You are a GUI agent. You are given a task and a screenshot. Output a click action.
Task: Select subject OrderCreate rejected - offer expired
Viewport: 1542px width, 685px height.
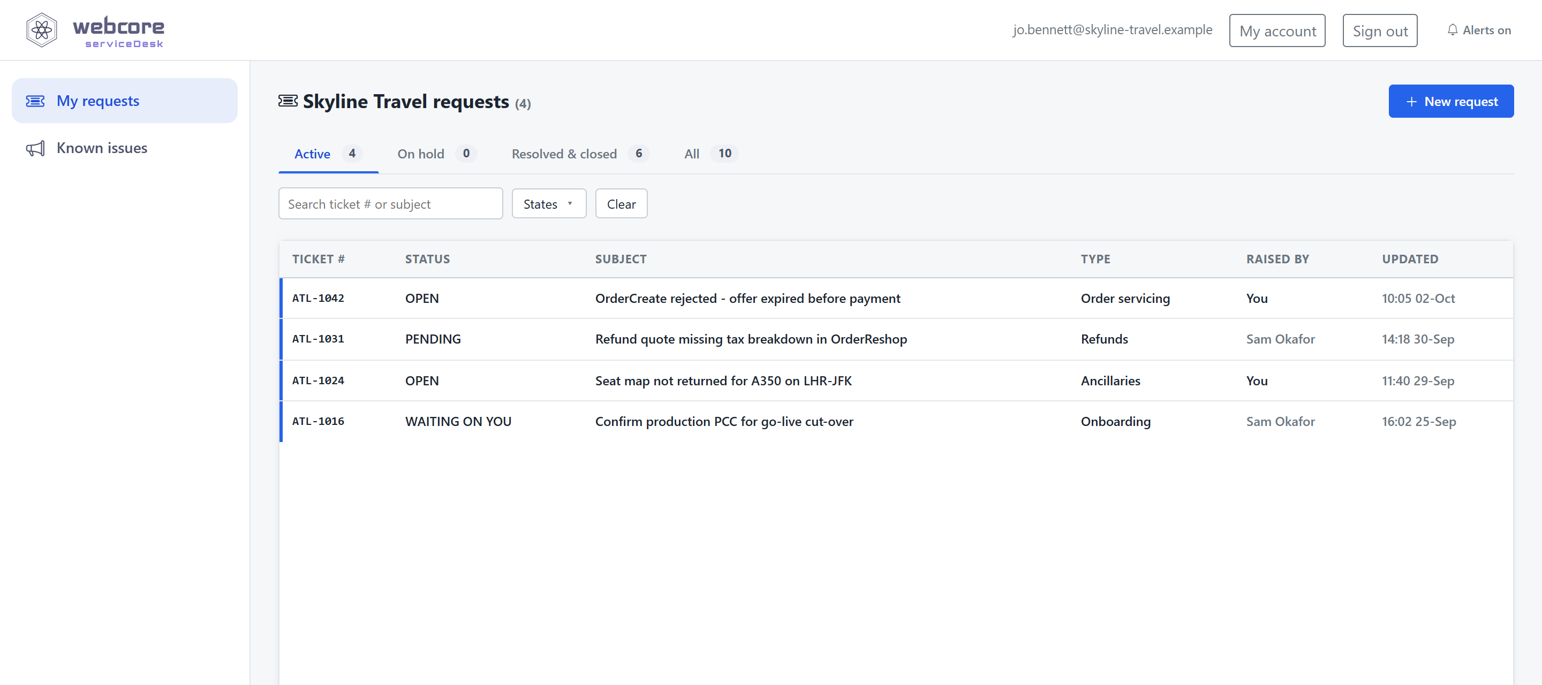[x=747, y=299]
